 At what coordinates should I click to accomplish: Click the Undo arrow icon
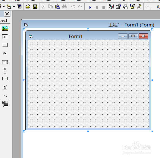coord(73,7)
